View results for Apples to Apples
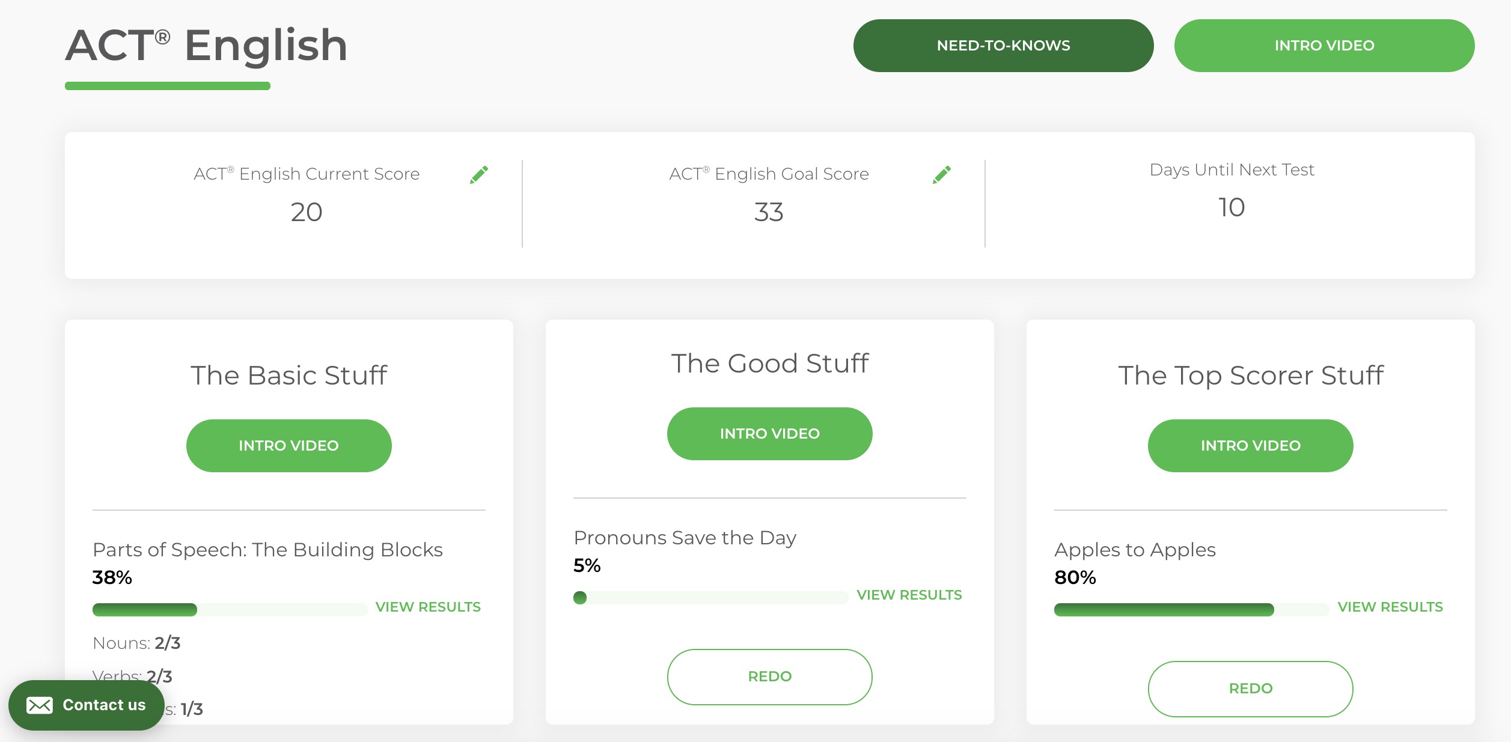Screen dimensions: 1511x742 click(x=1390, y=607)
